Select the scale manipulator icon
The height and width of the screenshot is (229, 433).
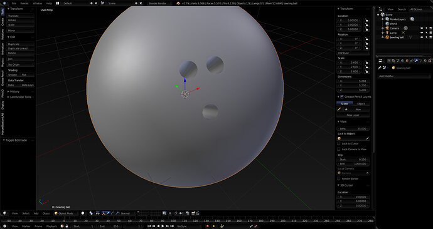point(117,213)
